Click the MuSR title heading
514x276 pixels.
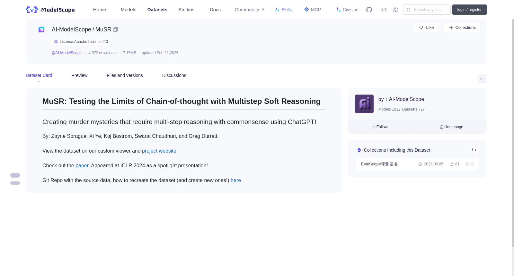point(182,101)
